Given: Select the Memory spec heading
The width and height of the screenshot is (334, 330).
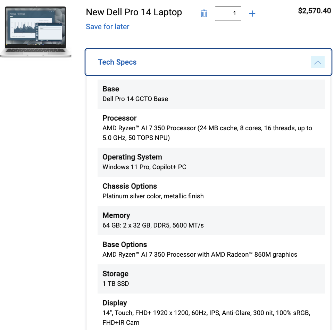Looking at the screenshot, I should click(x=116, y=215).
